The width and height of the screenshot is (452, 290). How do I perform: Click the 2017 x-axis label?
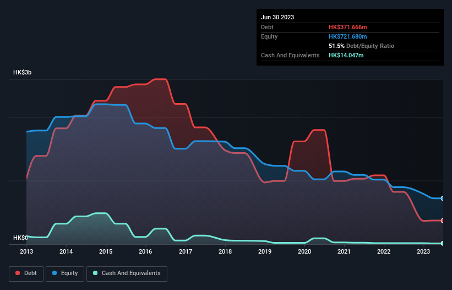click(x=186, y=251)
